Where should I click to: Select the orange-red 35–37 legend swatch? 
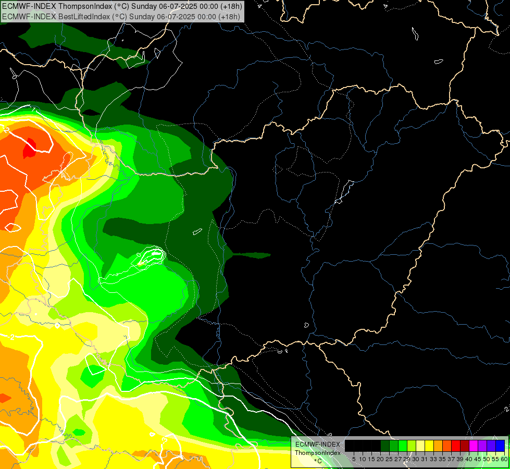(447, 446)
